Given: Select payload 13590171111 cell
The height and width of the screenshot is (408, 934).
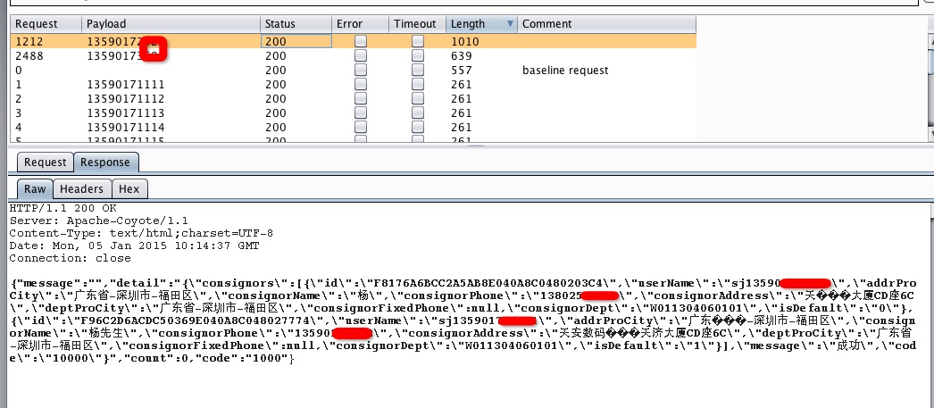Looking at the screenshot, I should 171,85.
